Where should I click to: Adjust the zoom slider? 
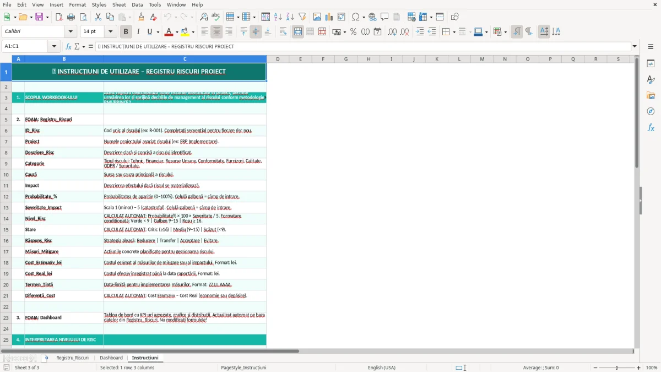click(x=616, y=368)
